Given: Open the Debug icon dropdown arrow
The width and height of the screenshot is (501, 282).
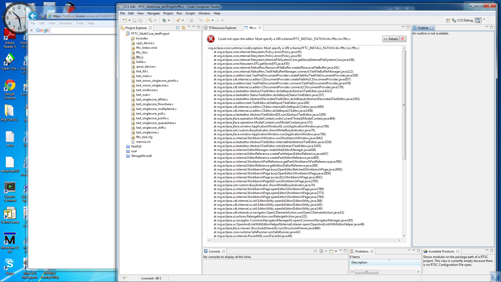Looking at the screenshot, I should tap(169, 20).
